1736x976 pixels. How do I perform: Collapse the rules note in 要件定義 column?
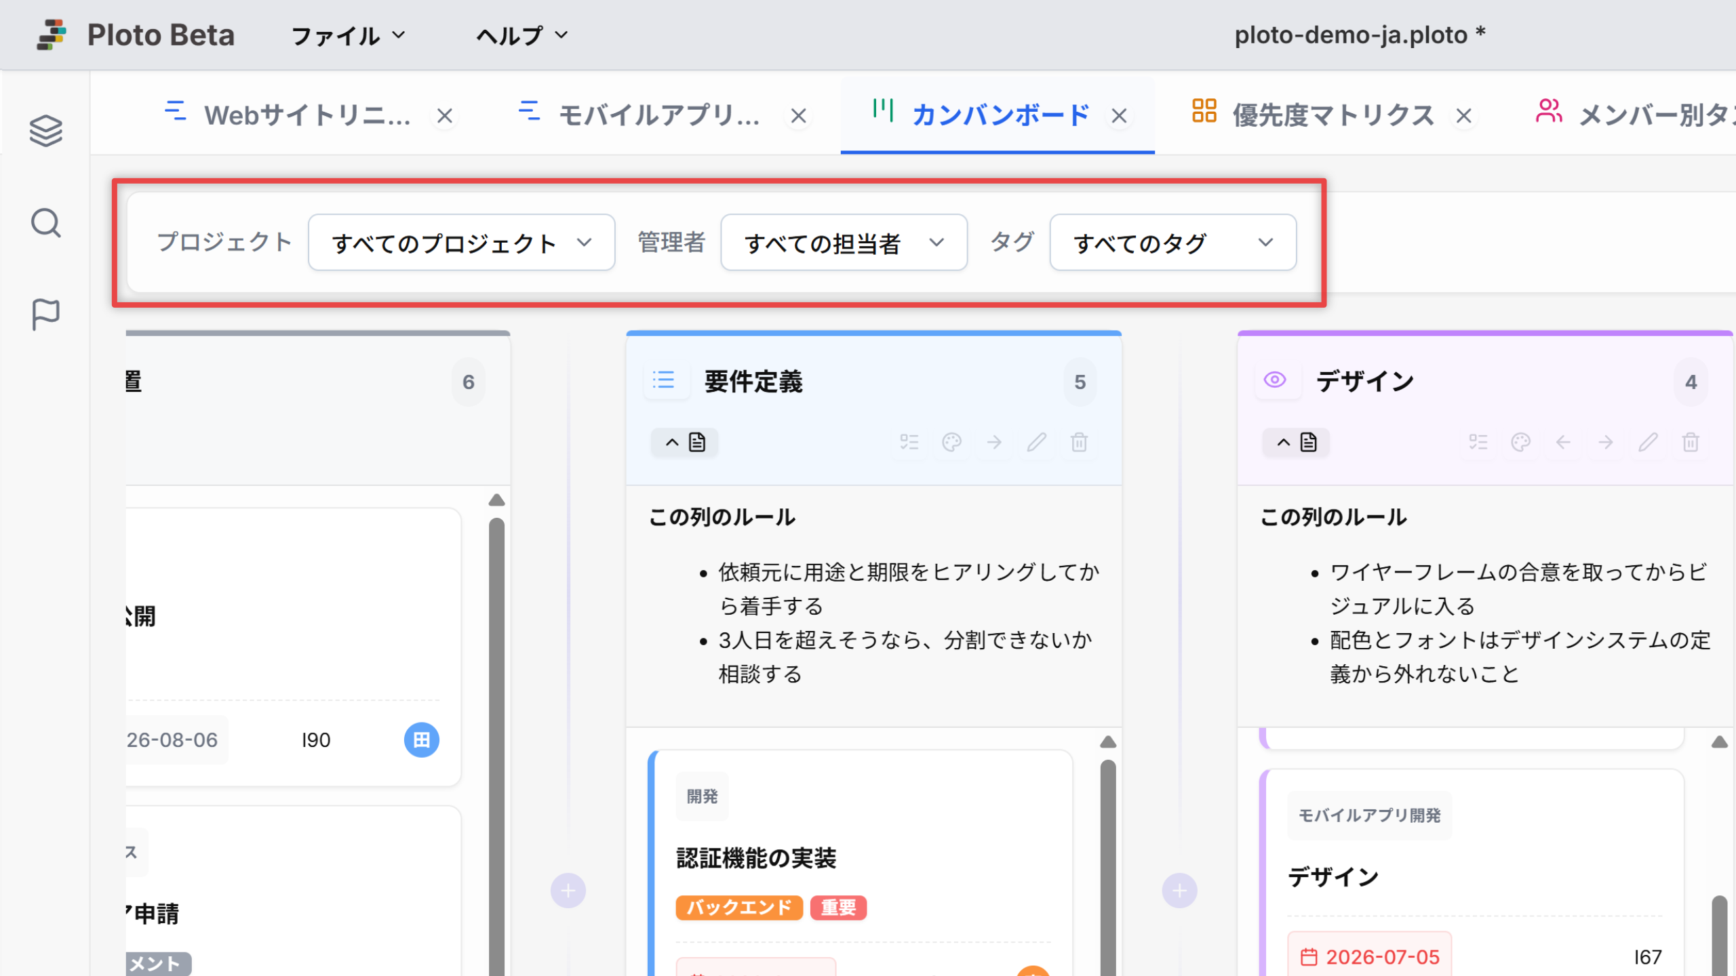(685, 443)
